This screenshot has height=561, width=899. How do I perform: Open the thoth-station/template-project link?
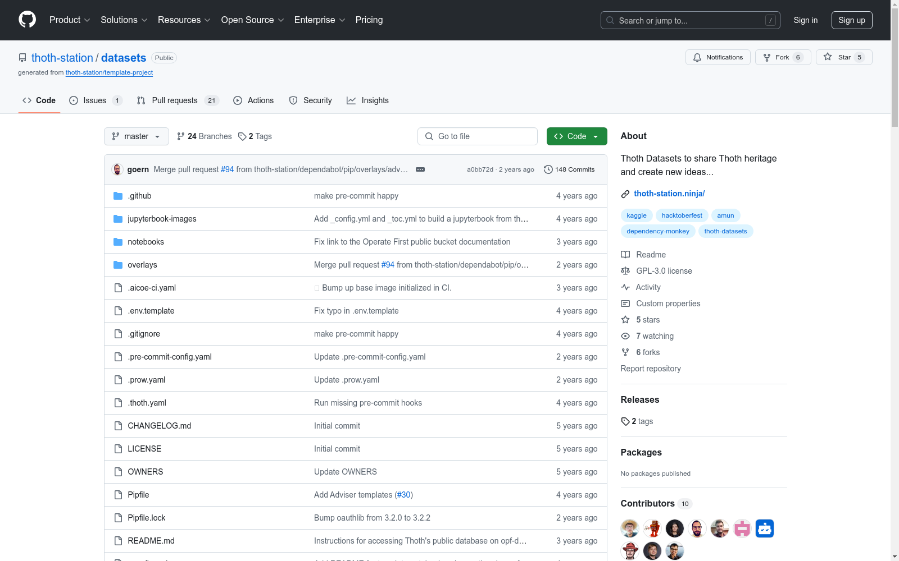coord(109,72)
